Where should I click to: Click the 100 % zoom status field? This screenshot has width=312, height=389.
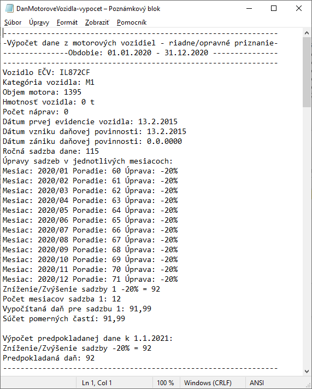click(x=166, y=383)
